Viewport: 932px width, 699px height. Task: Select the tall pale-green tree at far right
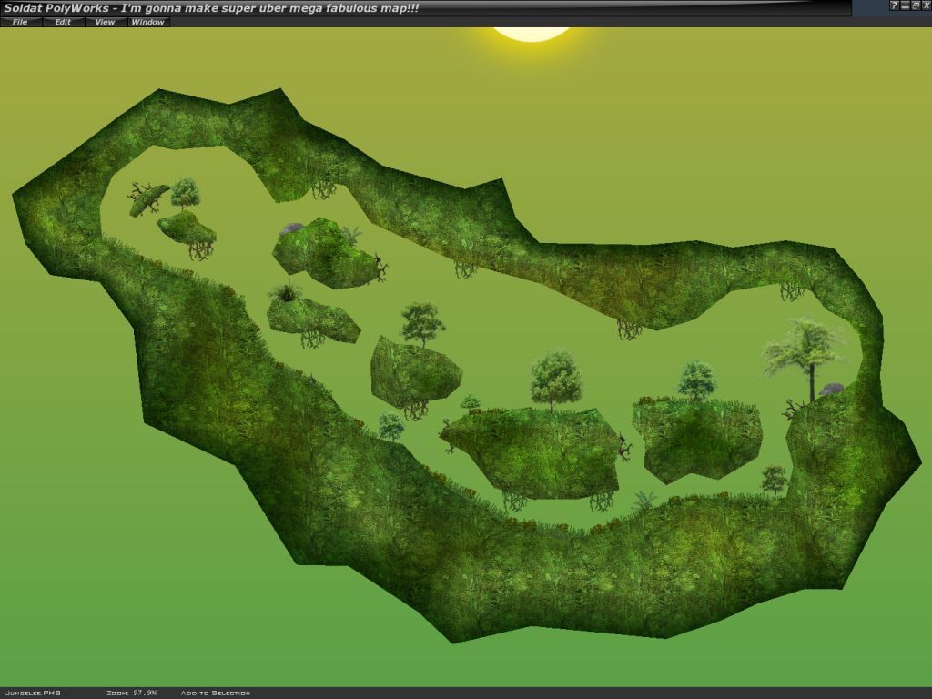tap(804, 352)
